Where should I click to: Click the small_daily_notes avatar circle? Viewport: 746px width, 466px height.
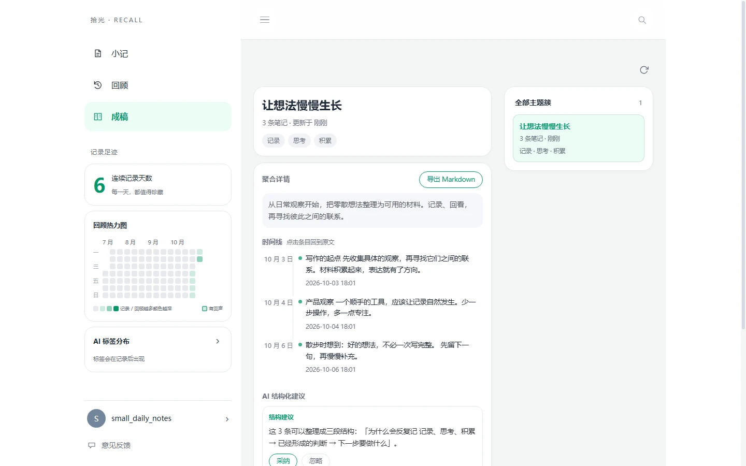[x=96, y=418]
